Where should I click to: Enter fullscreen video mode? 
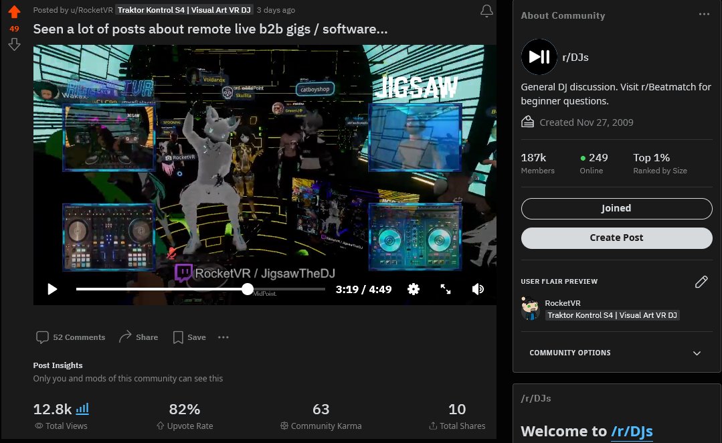click(445, 289)
